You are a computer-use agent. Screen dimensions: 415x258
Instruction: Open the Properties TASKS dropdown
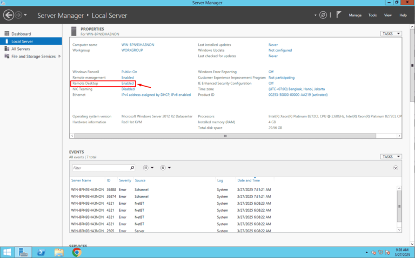pyautogui.click(x=391, y=34)
